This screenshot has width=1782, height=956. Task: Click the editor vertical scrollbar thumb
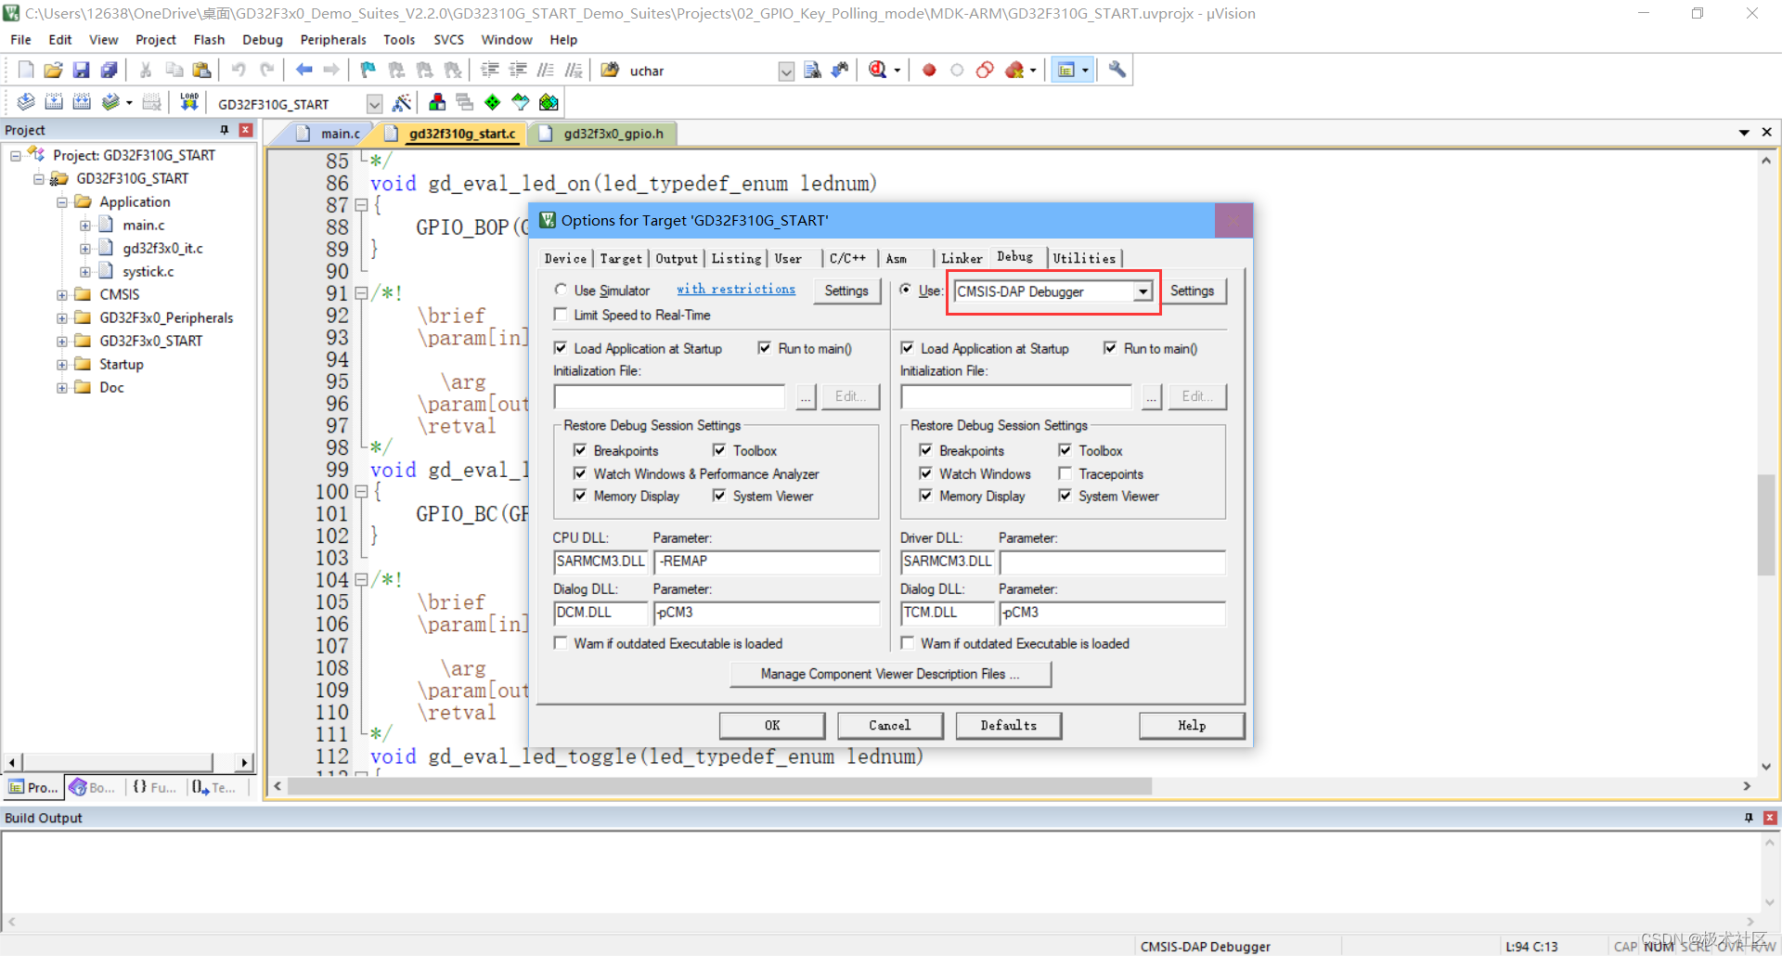click(x=1765, y=524)
